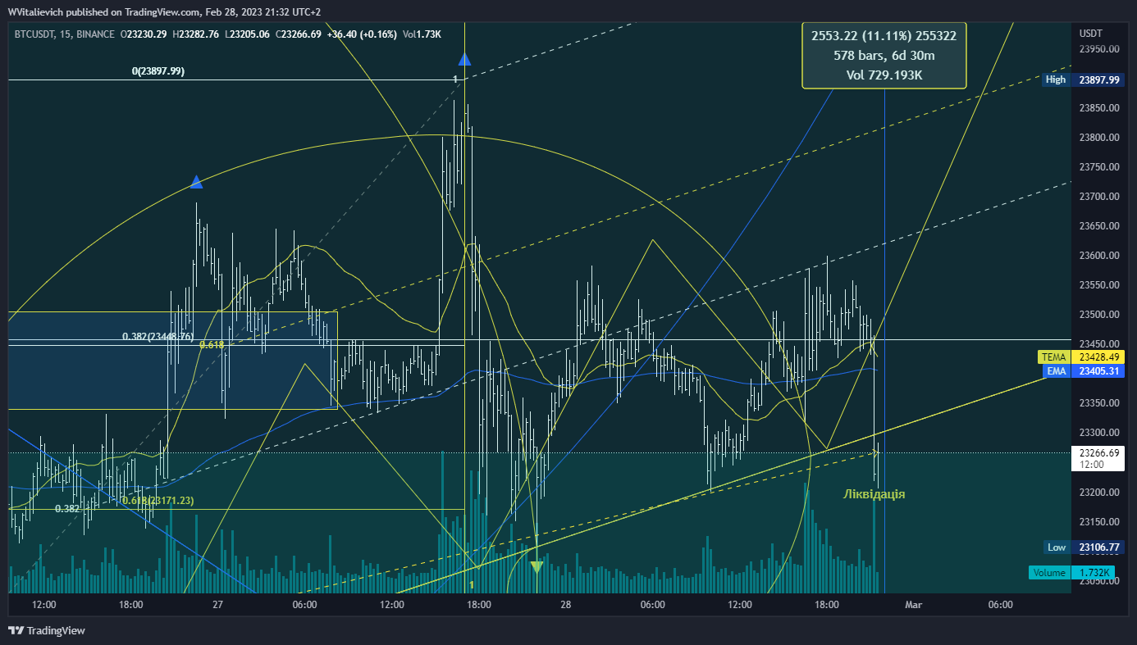Click the close value C23266.69

pos(297,34)
